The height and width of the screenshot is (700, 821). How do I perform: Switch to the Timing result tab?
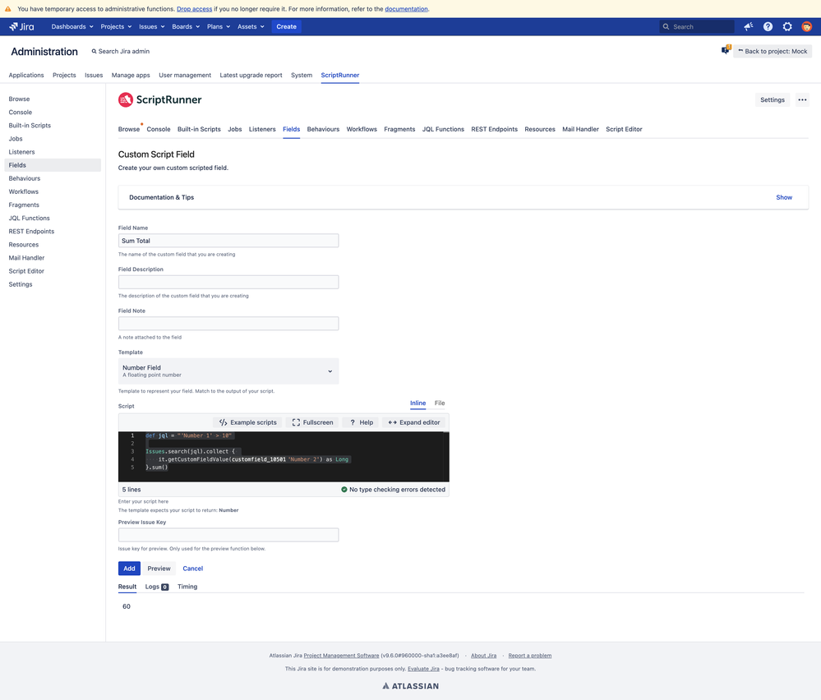click(x=187, y=587)
